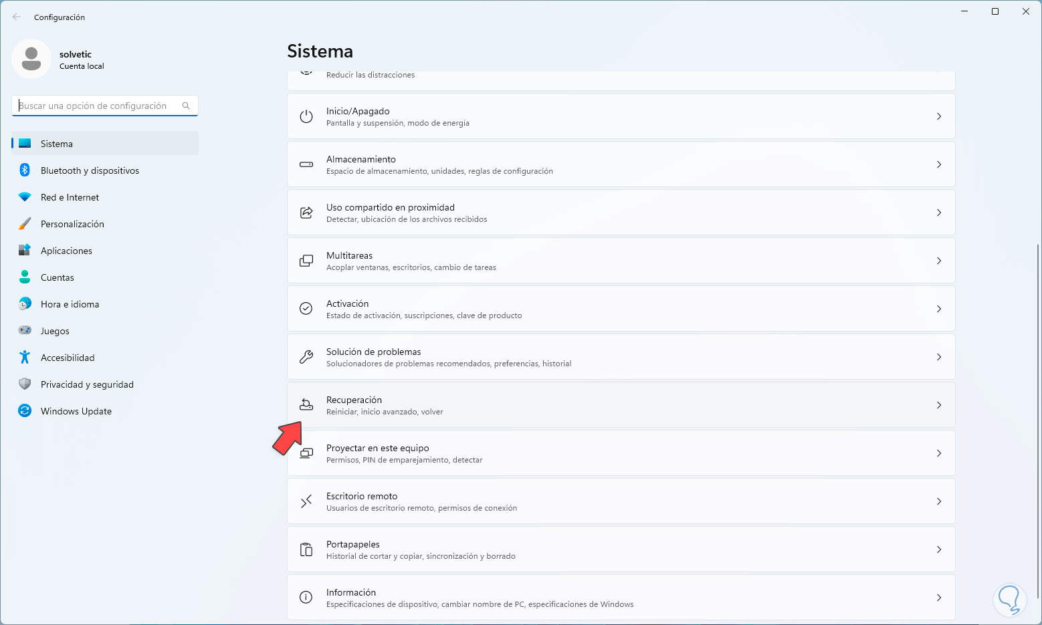The image size is (1042, 625).
Task: Open the Cuentas section
Action: tap(58, 277)
